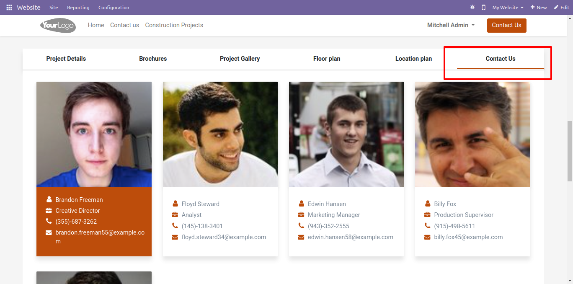Open the Configuration menu
Image resolution: width=573 pixels, height=284 pixels.
coord(114,8)
